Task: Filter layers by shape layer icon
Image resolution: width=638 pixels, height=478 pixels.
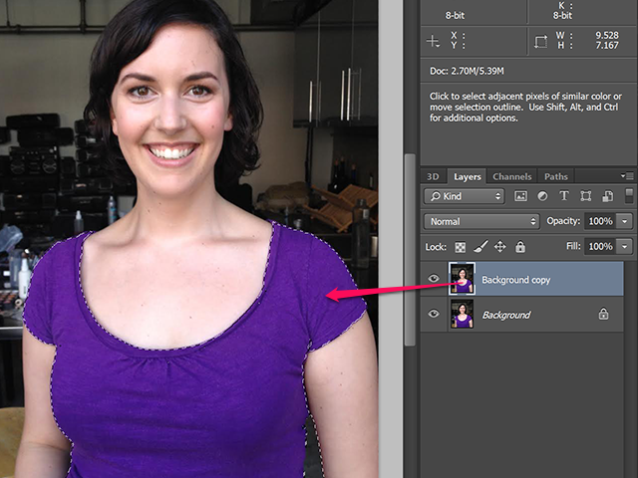Action: coord(585,196)
